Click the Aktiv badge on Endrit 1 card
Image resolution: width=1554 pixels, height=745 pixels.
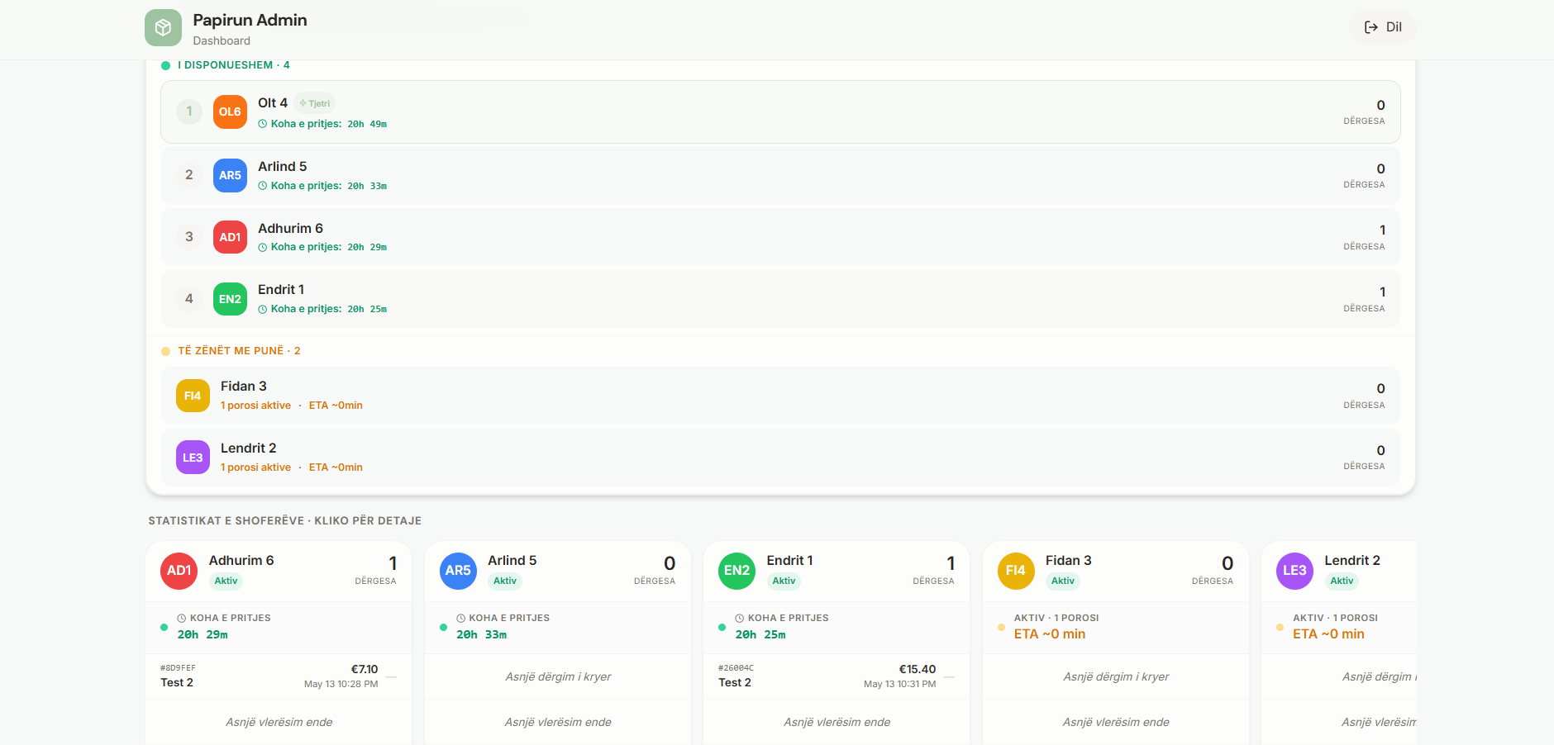(x=784, y=581)
